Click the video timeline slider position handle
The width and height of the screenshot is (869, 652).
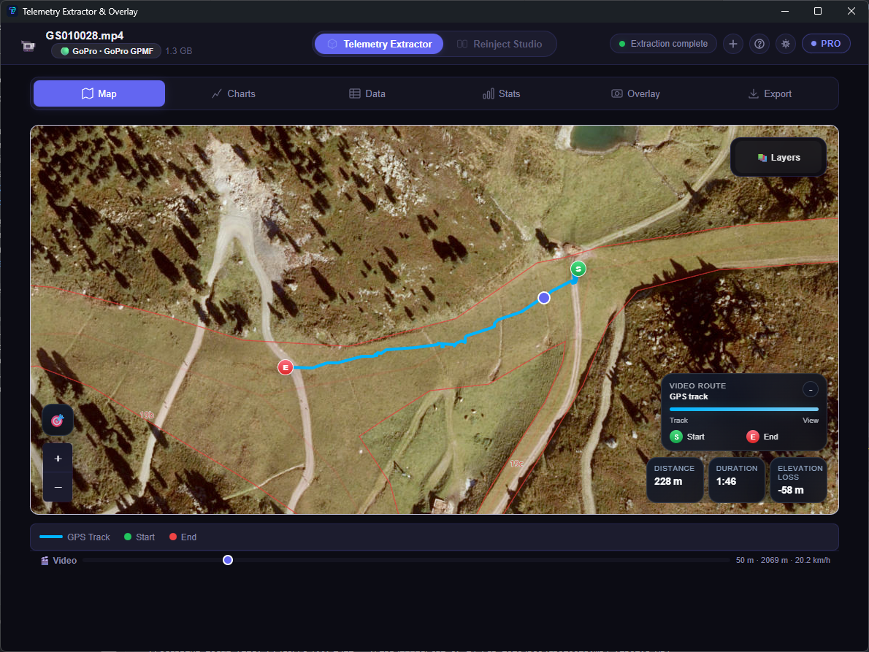227,559
